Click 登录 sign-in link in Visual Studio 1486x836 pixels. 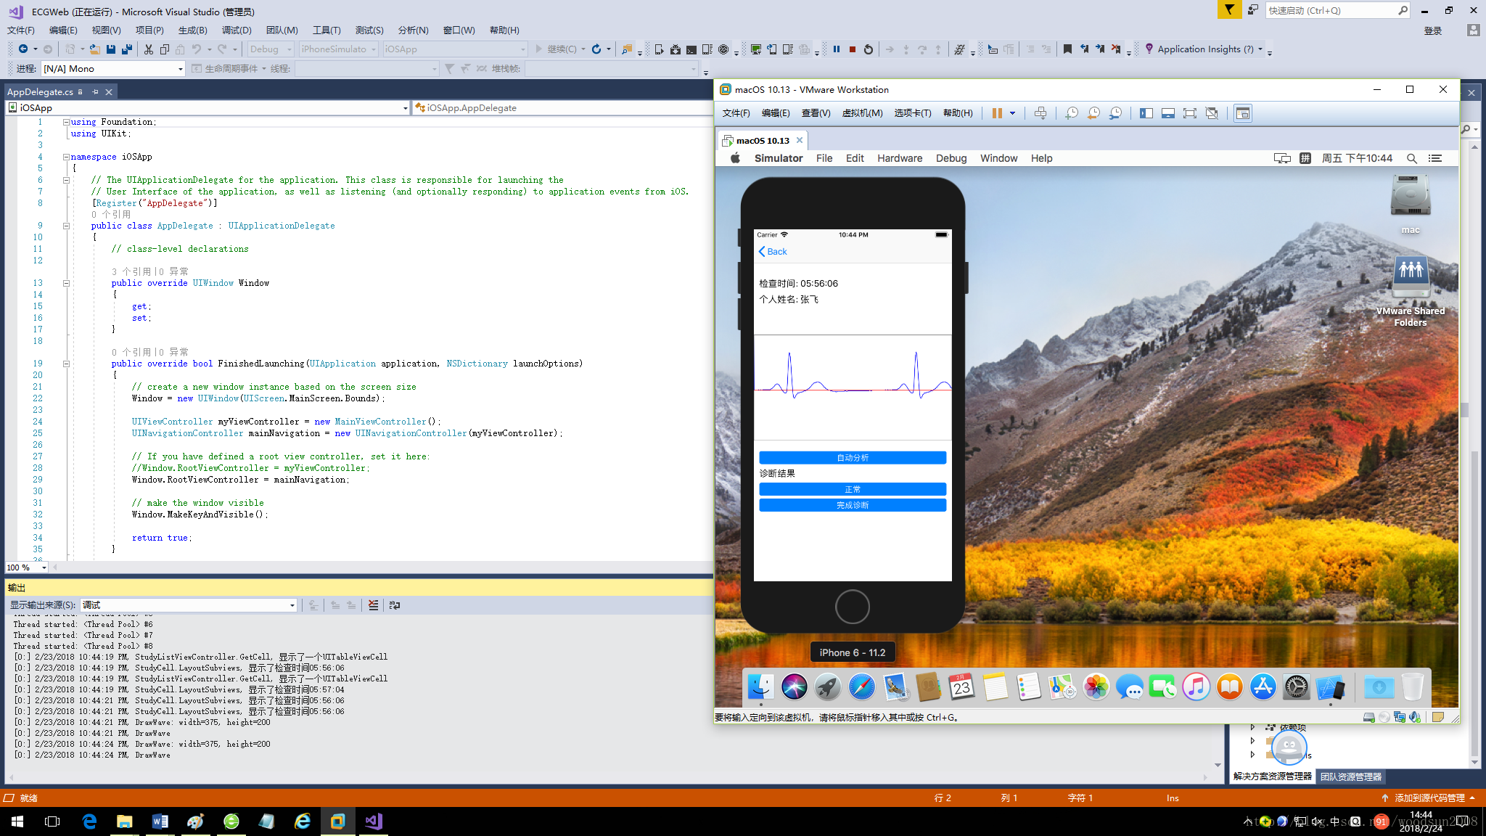(1433, 30)
